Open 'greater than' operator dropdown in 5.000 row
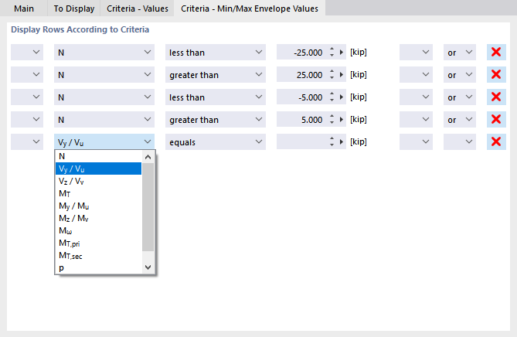 (216, 119)
